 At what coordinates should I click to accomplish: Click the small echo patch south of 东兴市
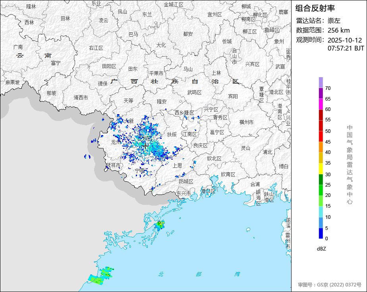(x=160, y=226)
